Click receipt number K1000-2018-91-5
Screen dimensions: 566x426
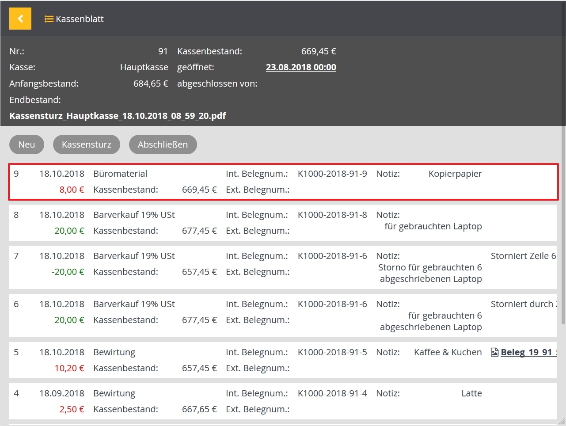[x=332, y=352]
